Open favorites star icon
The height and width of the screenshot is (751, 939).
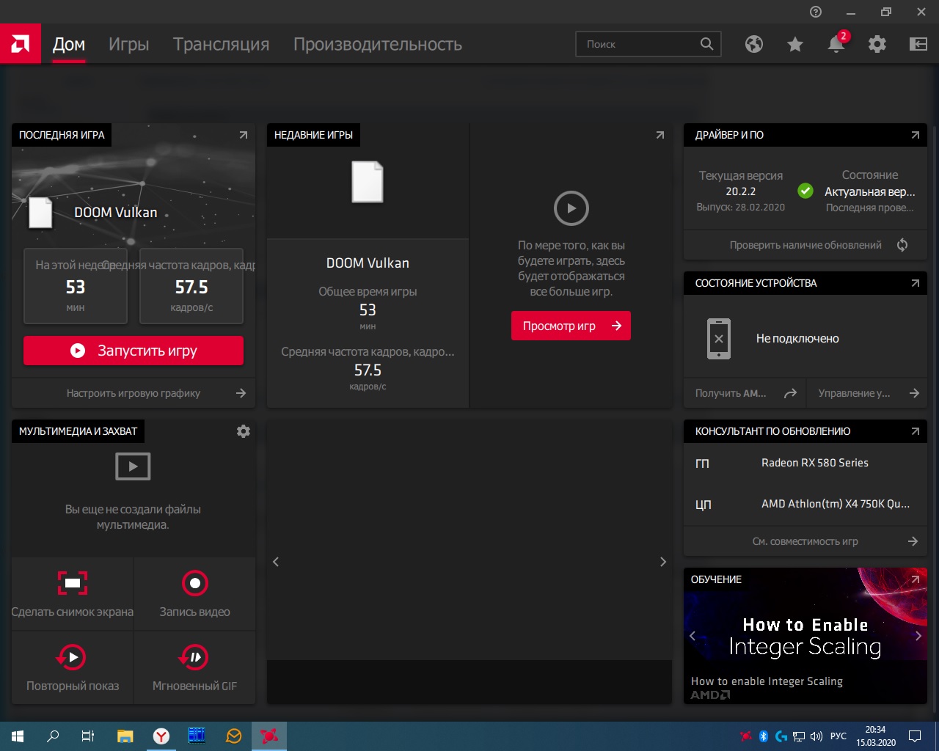point(794,45)
